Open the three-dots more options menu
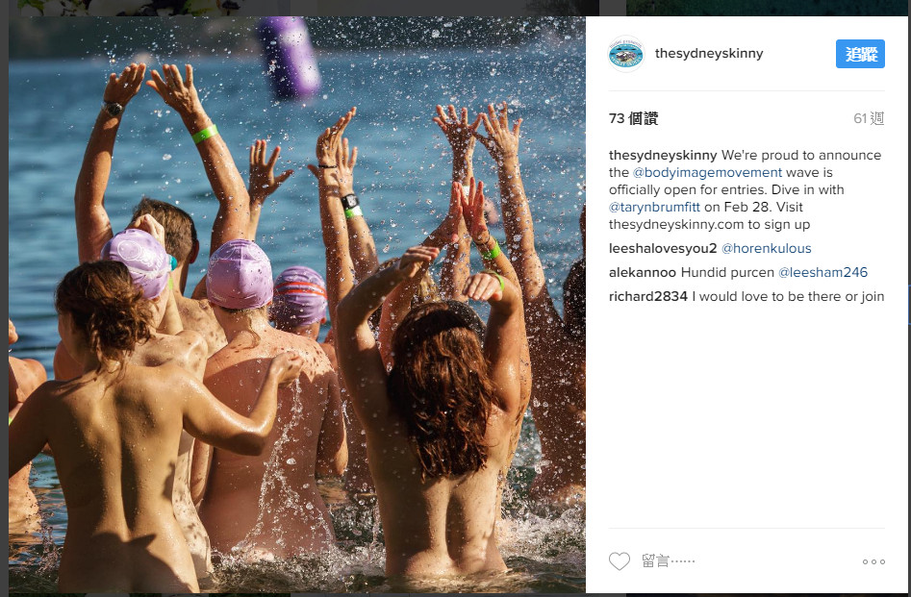The height and width of the screenshot is (597, 911). [873, 561]
